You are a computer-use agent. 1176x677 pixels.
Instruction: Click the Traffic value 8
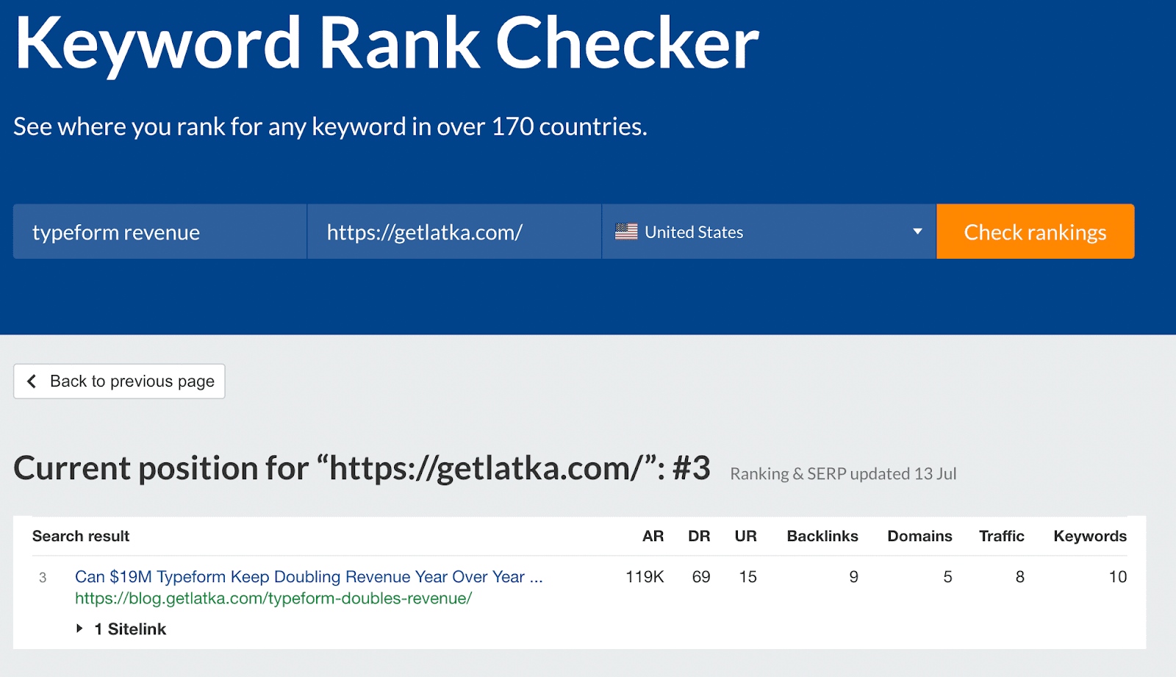pos(1019,577)
